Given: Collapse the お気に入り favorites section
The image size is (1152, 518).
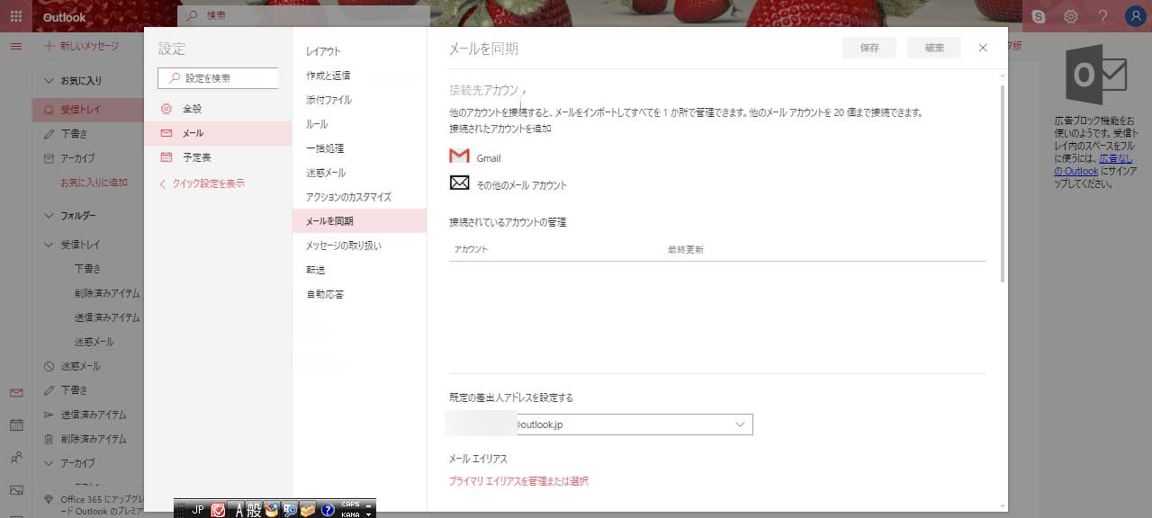Looking at the screenshot, I should pos(49,81).
